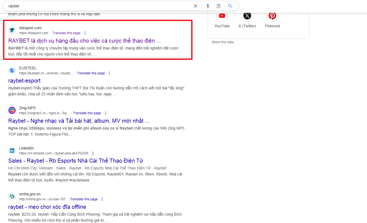The image size is (367, 223).
Task: Open Google Lens image search icon
Action: pyautogui.click(x=219, y=6)
